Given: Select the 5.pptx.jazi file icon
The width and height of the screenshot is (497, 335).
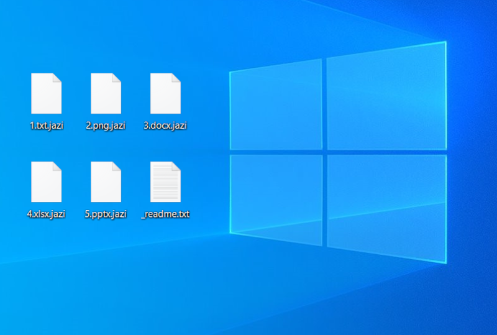Looking at the screenshot, I should [x=106, y=181].
